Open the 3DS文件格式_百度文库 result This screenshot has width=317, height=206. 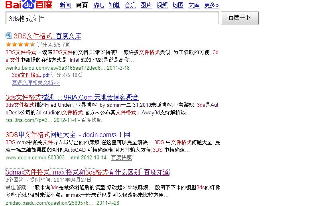[47, 36]
